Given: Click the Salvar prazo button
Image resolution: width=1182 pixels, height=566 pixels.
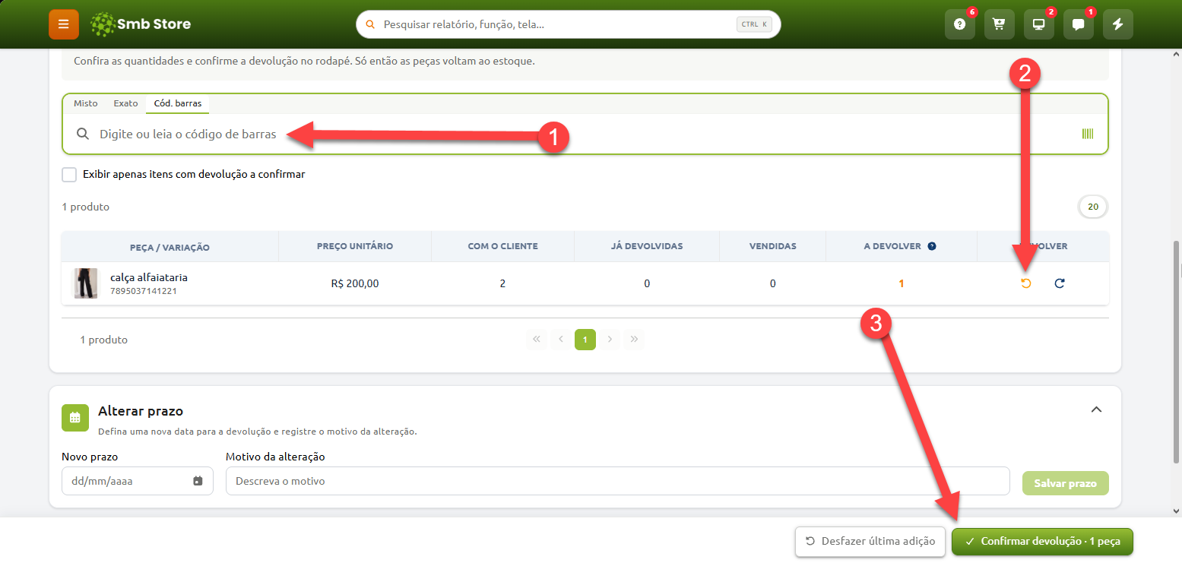Looking at the screenshot, I should point(1066,483).
